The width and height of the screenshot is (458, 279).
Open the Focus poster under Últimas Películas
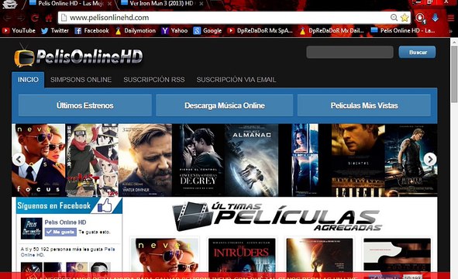pyautogui.click(x=164, y=255)
